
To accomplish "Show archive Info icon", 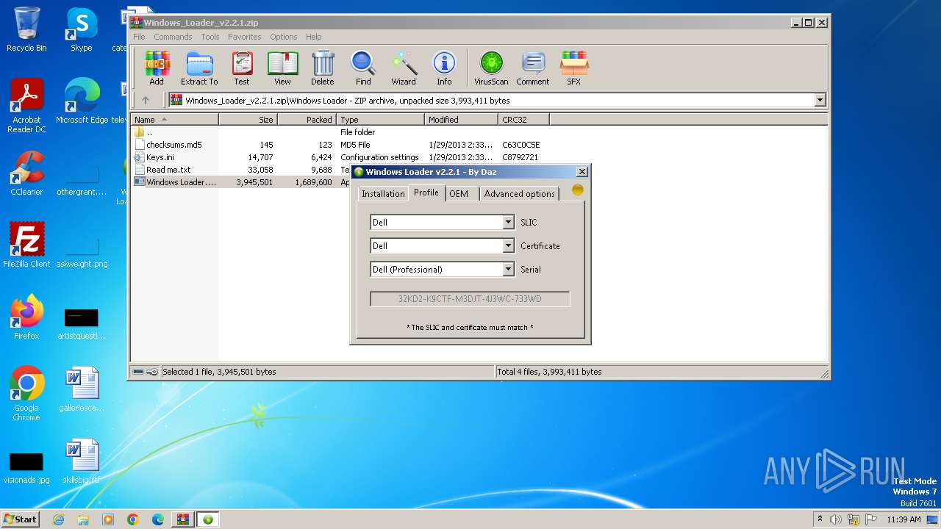I will (x=444, y=68).
